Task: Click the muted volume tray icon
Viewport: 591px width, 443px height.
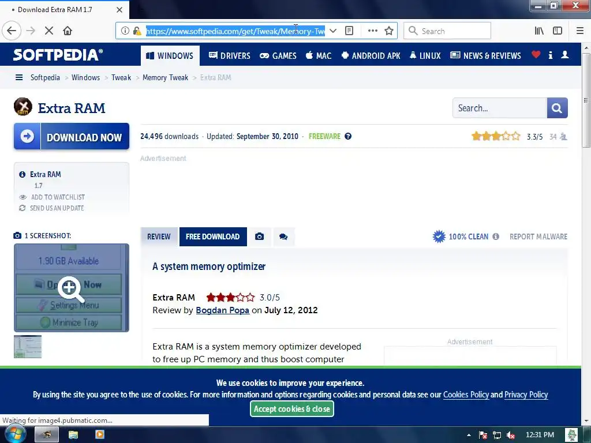Action: (511, 435)
